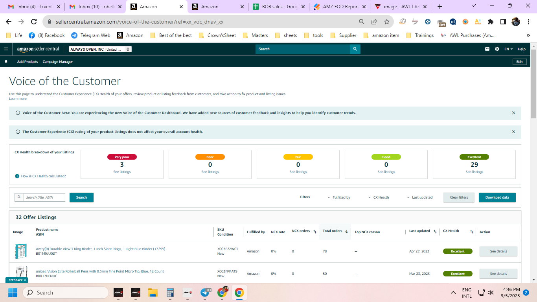537x302 pixels.
Task: Click the Search title, ASIN input field
Action: [44, 197]
